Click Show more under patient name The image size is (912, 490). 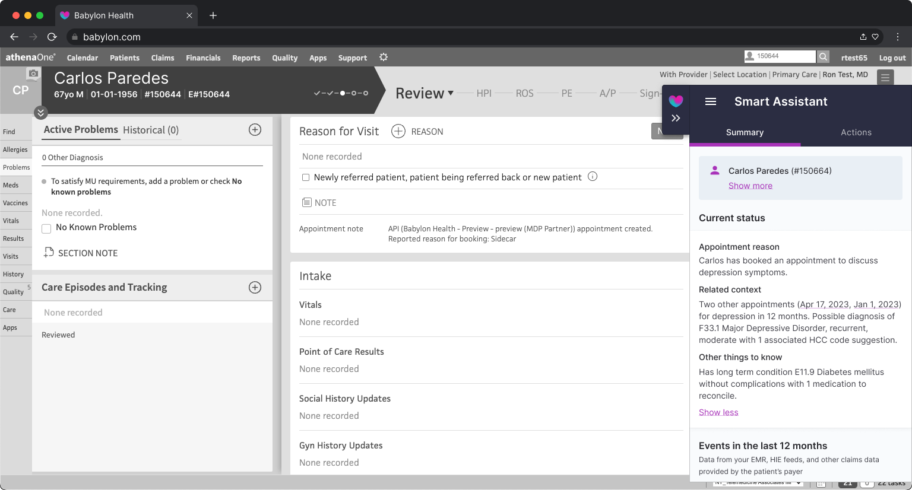[x=750, y=186]
